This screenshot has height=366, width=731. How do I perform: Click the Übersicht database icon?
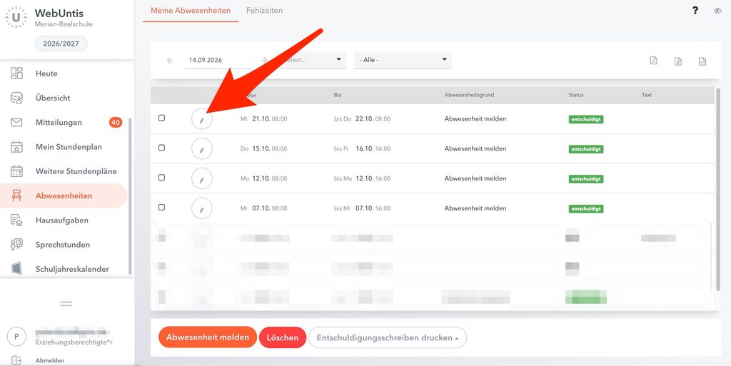16,98
